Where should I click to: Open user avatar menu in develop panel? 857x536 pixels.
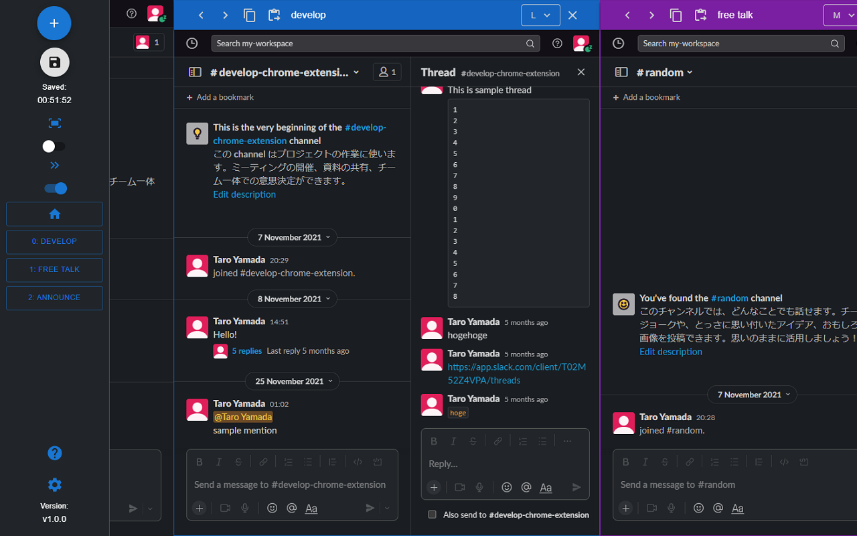pos(582,44)
